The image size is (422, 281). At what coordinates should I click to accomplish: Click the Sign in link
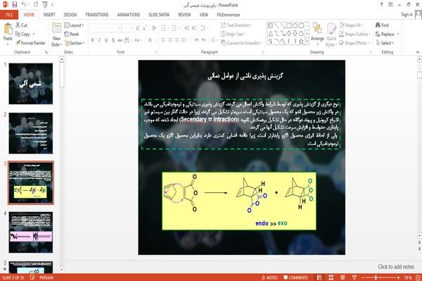407,15
